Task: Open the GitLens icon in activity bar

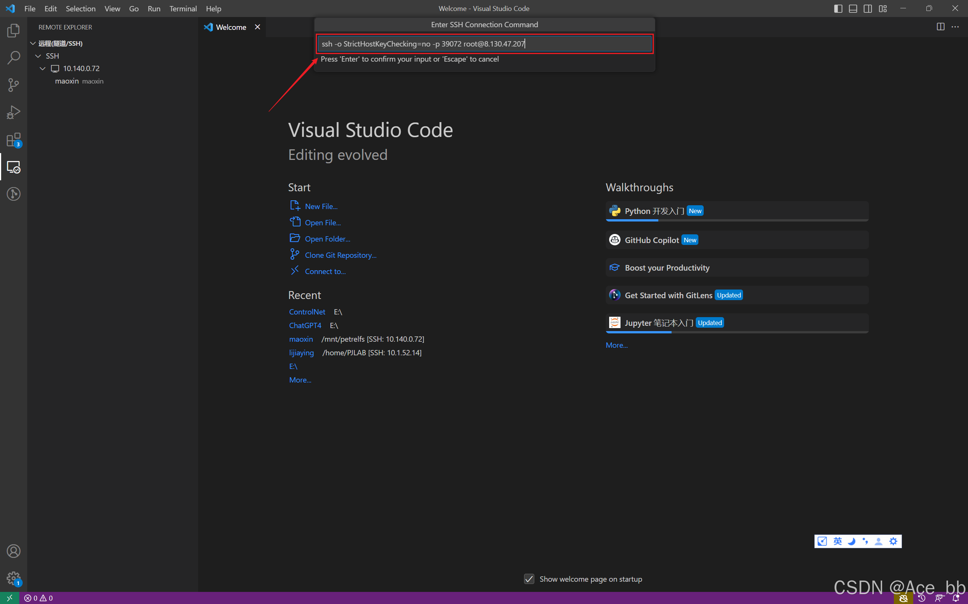Action: pos(14,194)
